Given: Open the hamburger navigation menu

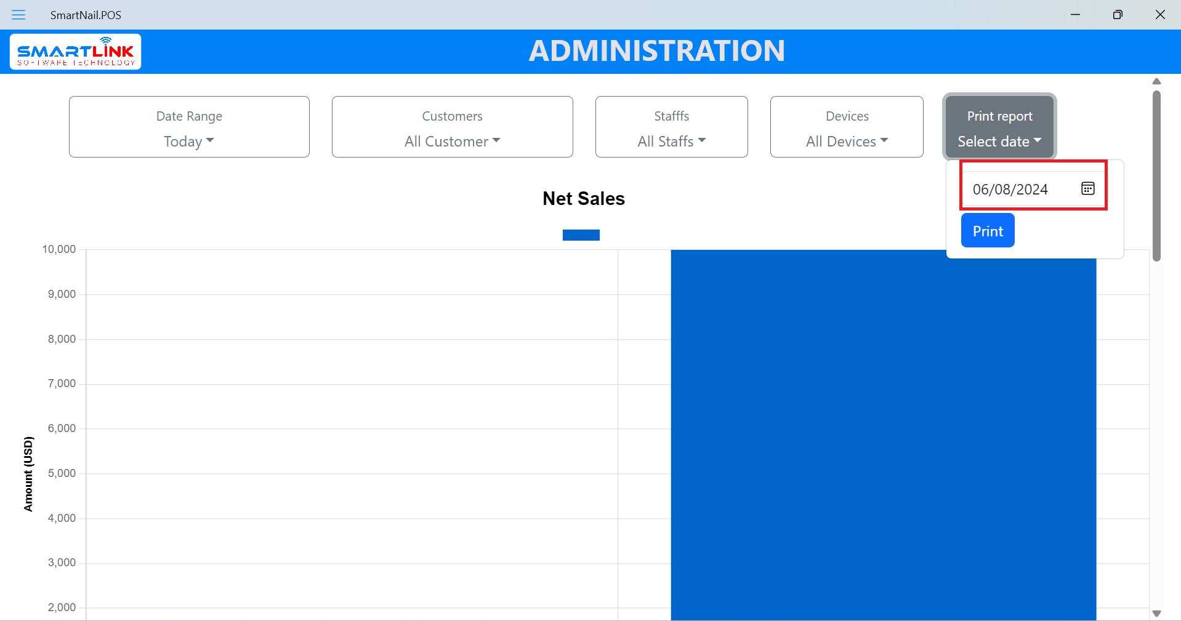Looking at the screenshot, I should pos(18,15).
